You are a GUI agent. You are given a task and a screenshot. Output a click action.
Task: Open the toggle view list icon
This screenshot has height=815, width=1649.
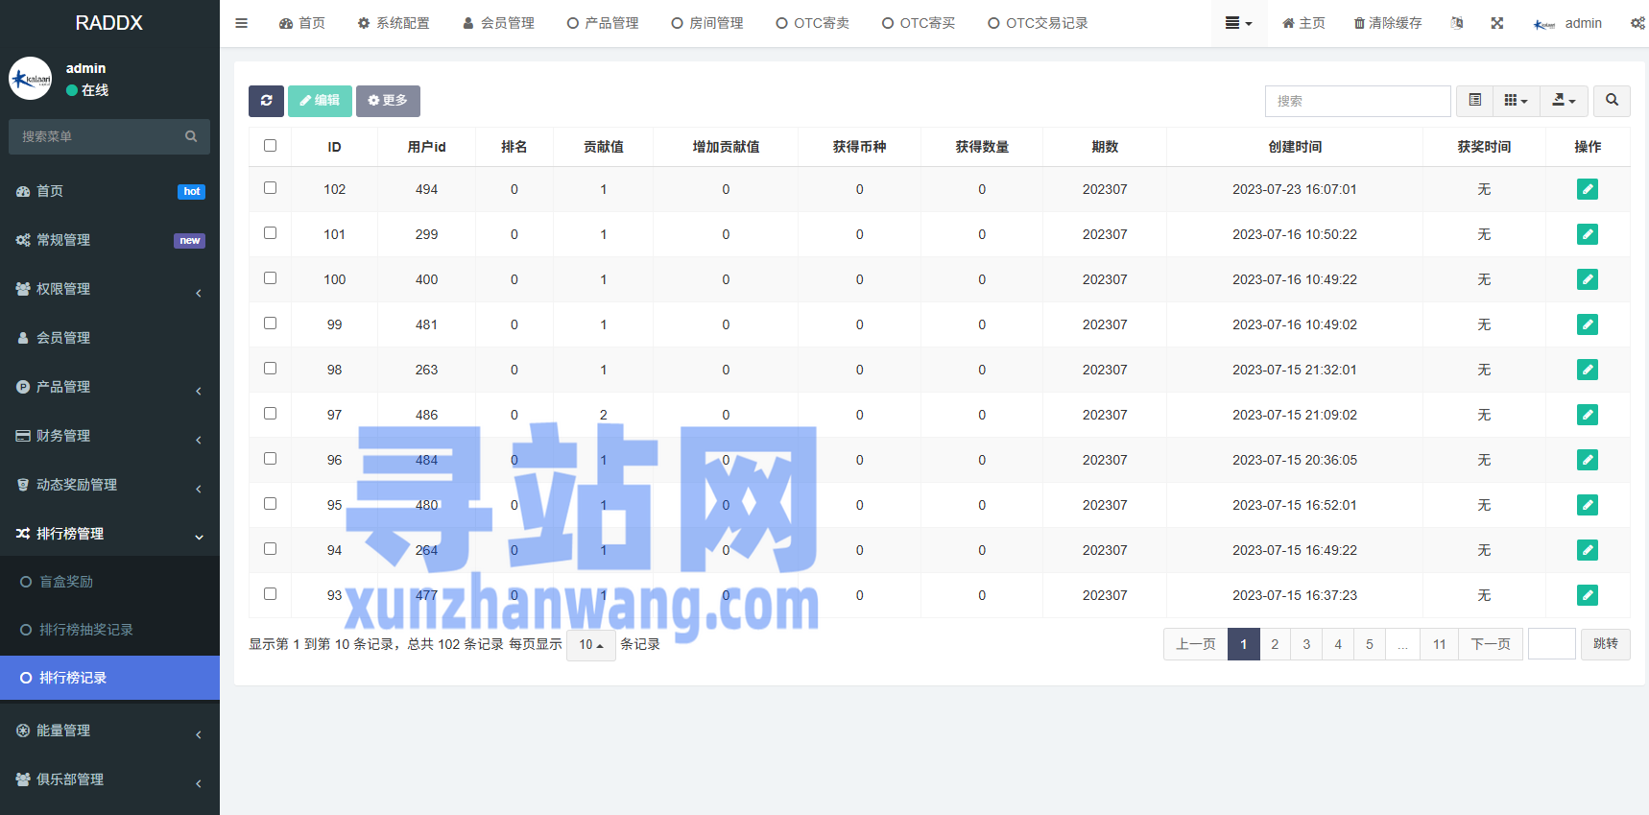point(1474,101)
